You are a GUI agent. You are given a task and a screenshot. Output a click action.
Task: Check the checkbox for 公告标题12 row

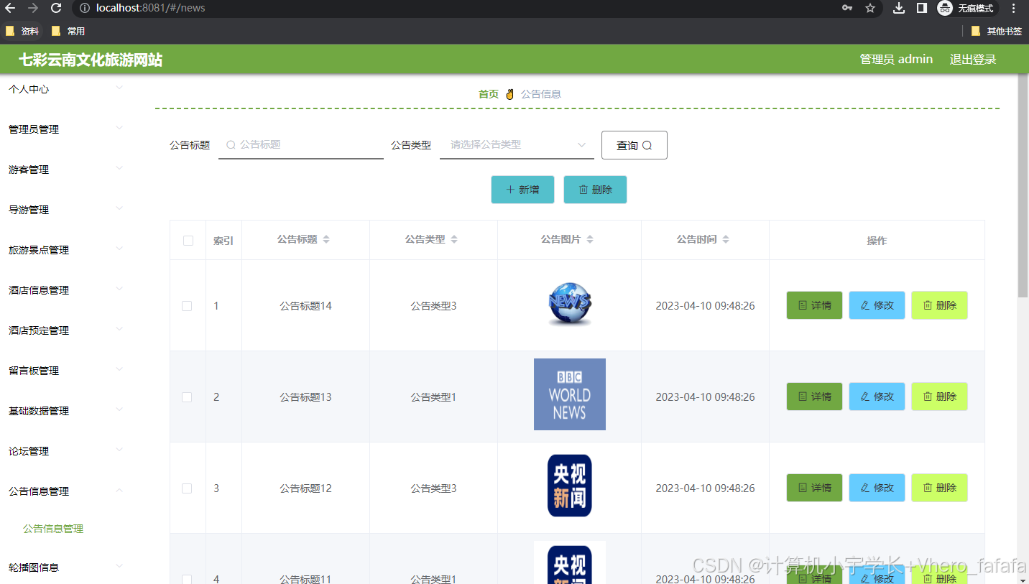click(x=187, y=488)
